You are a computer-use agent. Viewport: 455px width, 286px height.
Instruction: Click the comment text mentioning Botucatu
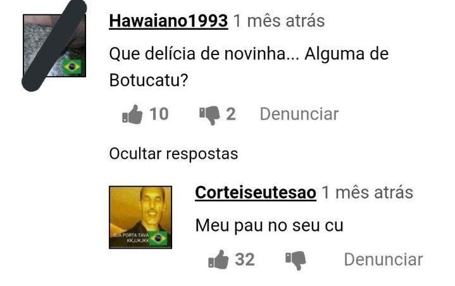[249, 67]
